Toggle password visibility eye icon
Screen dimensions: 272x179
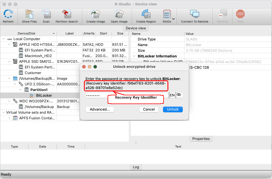tap(179, 95)
